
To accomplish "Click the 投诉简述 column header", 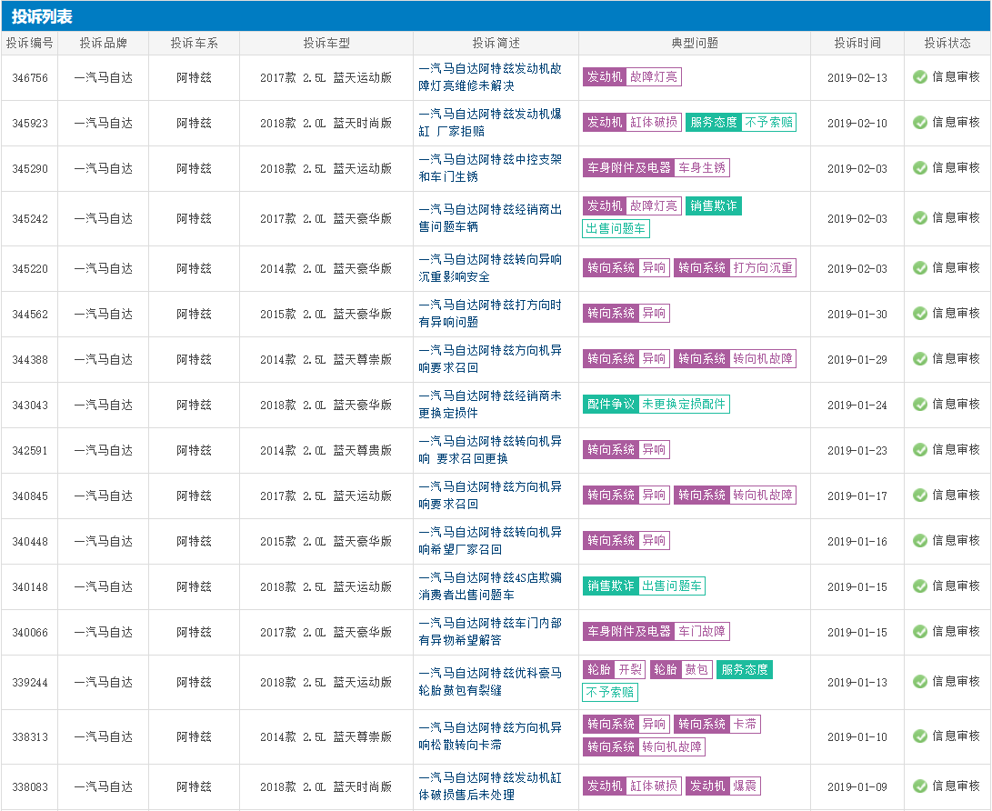I will tap(496, 43).
